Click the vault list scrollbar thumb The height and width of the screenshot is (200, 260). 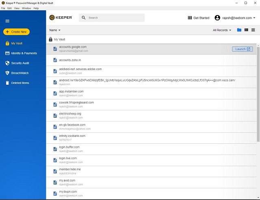pyautogui.click(x=258, y=94)
